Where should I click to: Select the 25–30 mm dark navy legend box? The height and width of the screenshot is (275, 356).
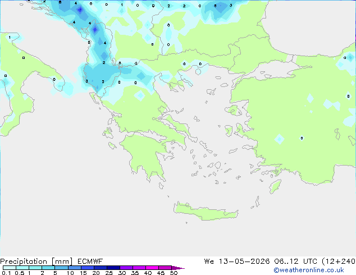[x=113, y=268]
